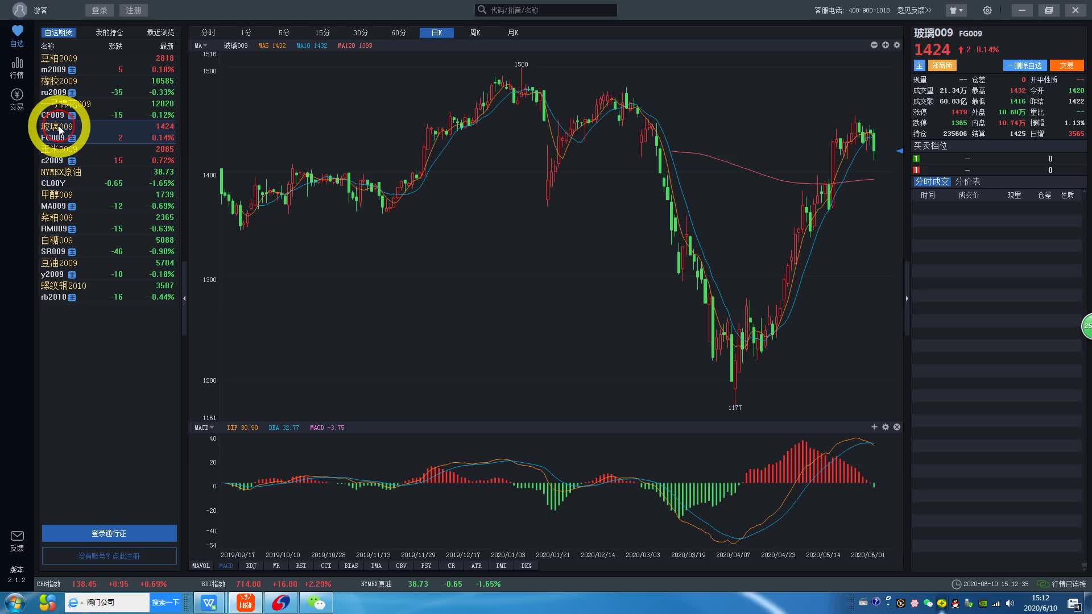Switch to the 分价表 tab

pos(967,181)
